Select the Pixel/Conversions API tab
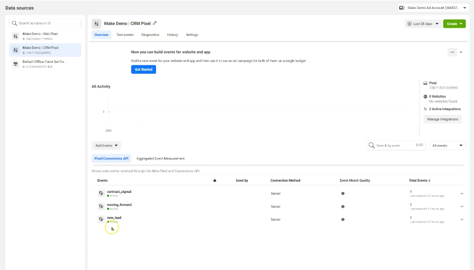This screenshot has width=474, height=270. [x=111, y=158]
